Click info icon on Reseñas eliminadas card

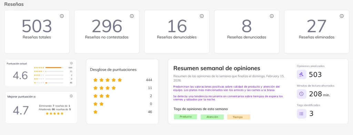coord(342,16)
